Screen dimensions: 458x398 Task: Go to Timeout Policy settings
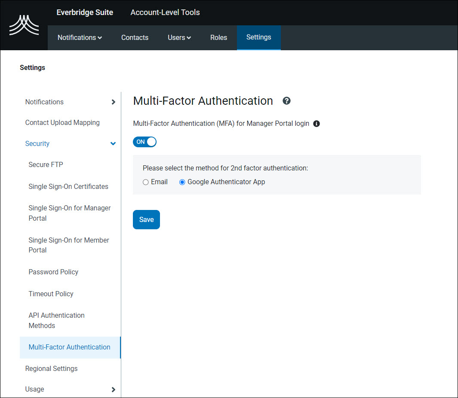(x=51, y=294)
